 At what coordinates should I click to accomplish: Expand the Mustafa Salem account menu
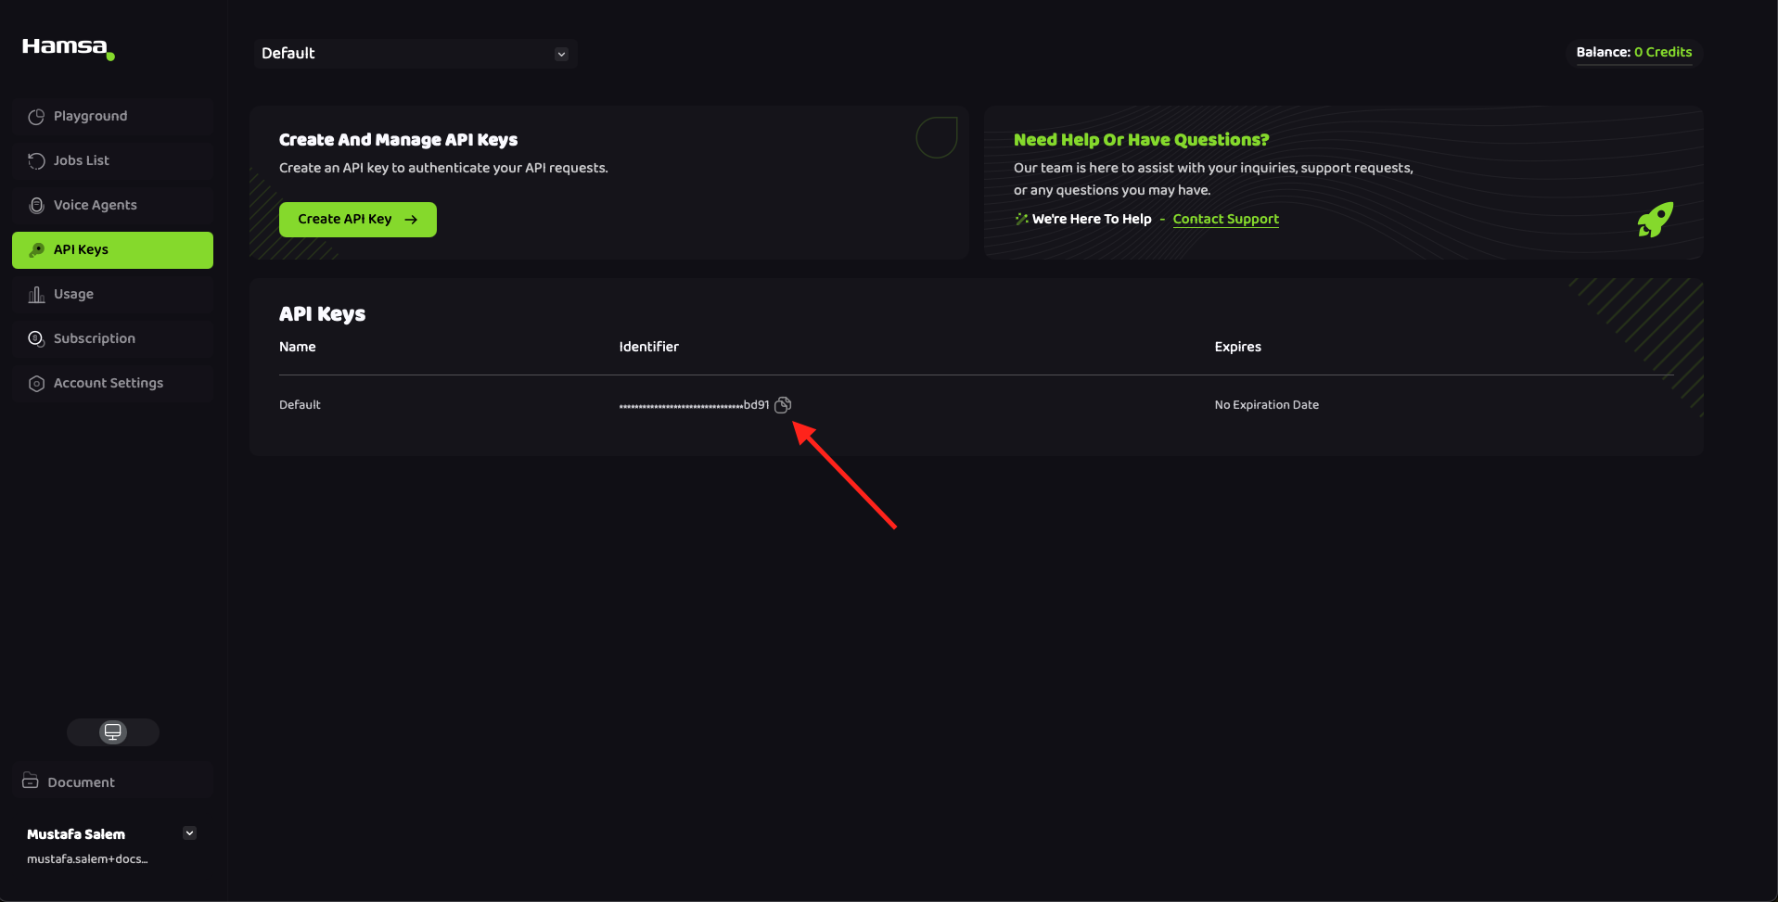189,832
